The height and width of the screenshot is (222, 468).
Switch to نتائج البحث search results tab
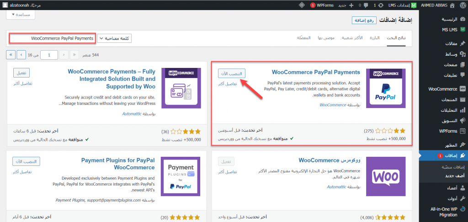[x=396, y=38]
